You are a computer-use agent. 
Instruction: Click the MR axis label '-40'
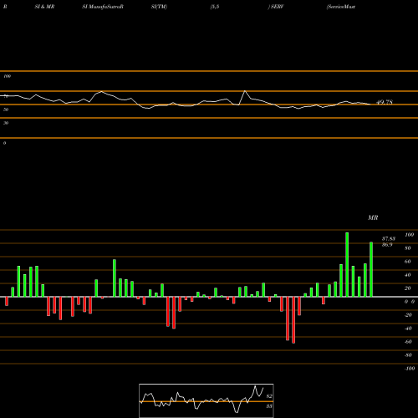(408, 329)
